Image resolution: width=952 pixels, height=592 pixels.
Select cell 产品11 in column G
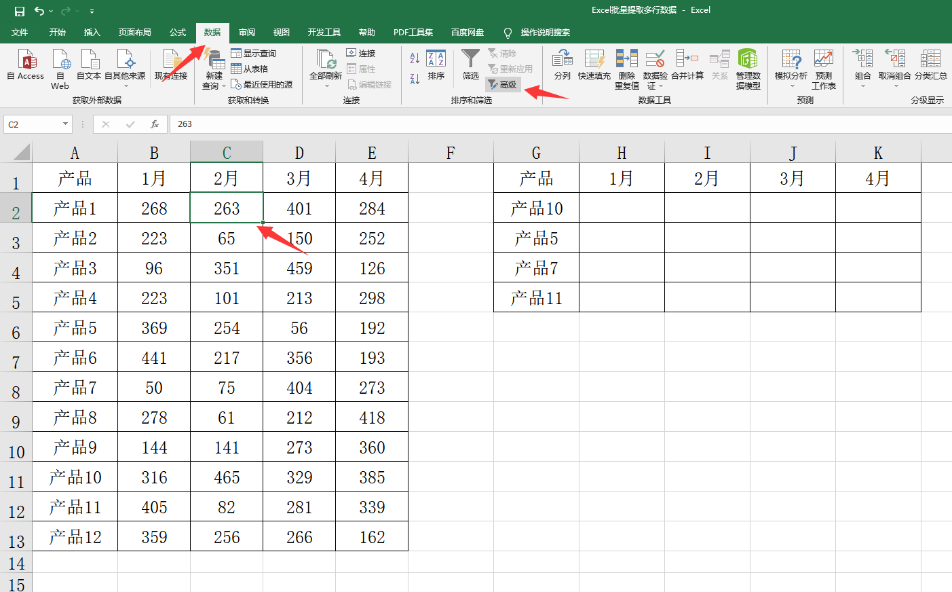click(536, 297)
